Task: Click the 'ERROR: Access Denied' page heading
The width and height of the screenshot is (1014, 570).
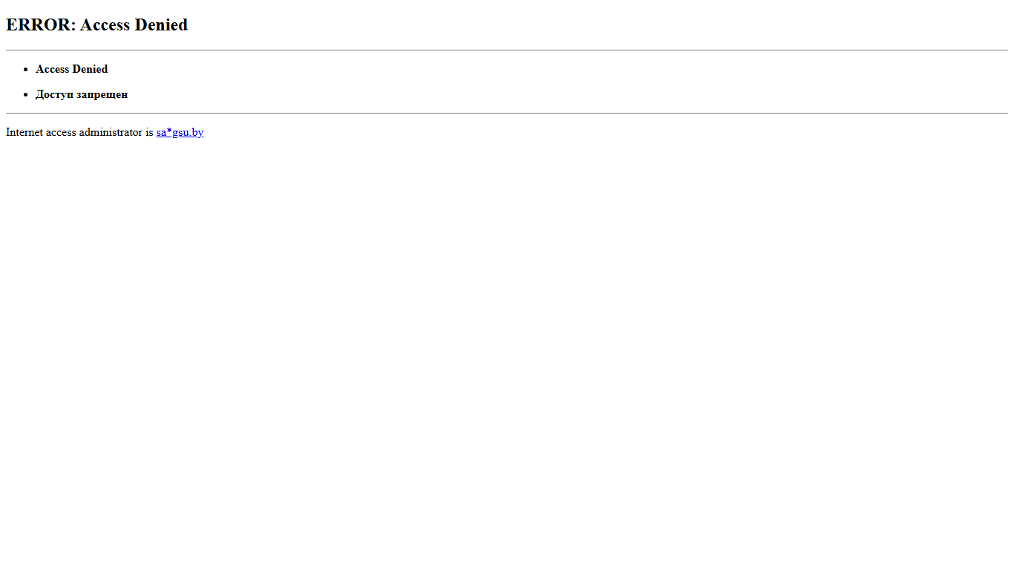Action: [97, 24]
